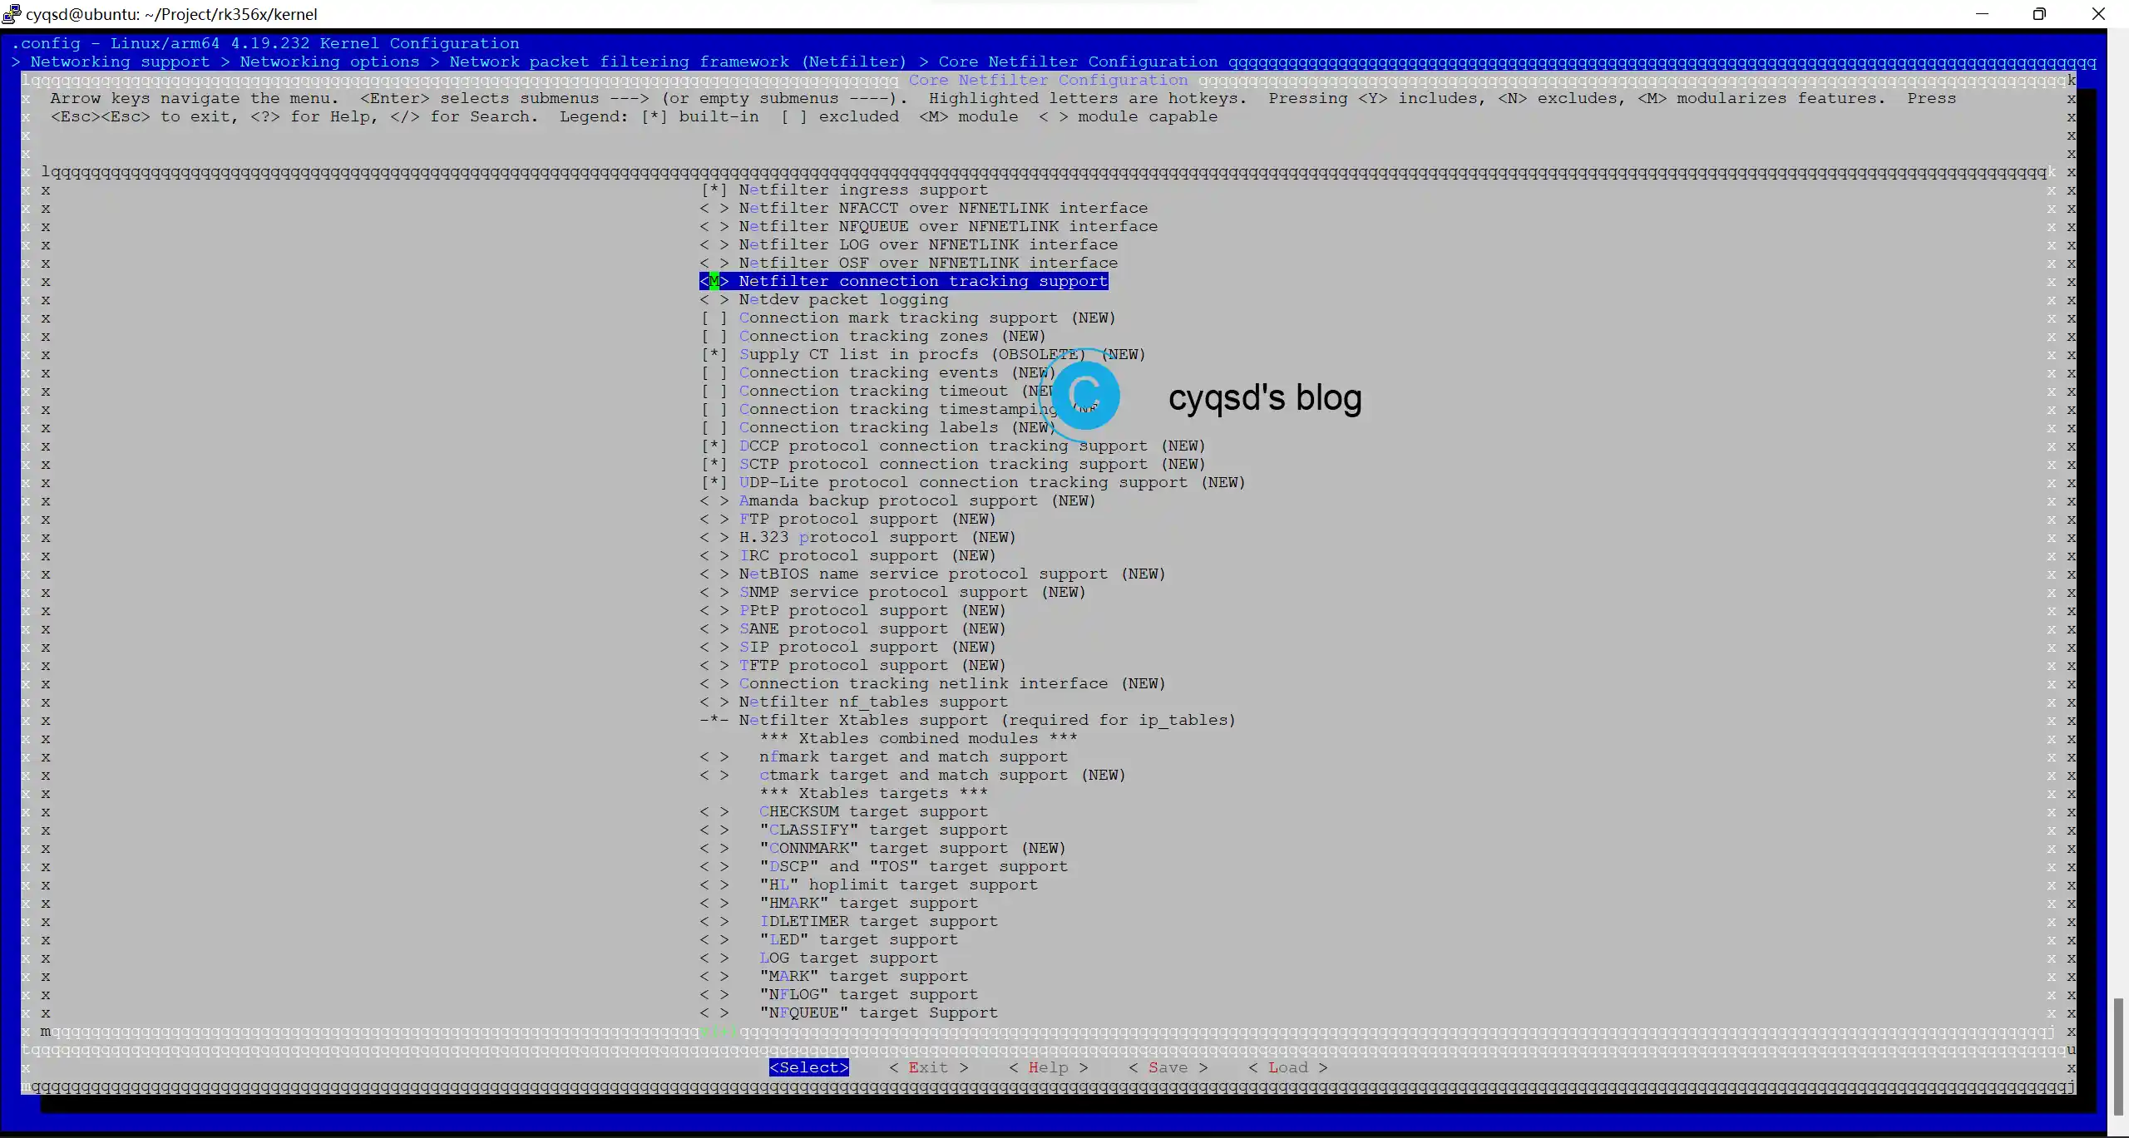Select "CONNMARK" target support entry
Viewport: 2129px width, 1138px height.
coord(883,848)
